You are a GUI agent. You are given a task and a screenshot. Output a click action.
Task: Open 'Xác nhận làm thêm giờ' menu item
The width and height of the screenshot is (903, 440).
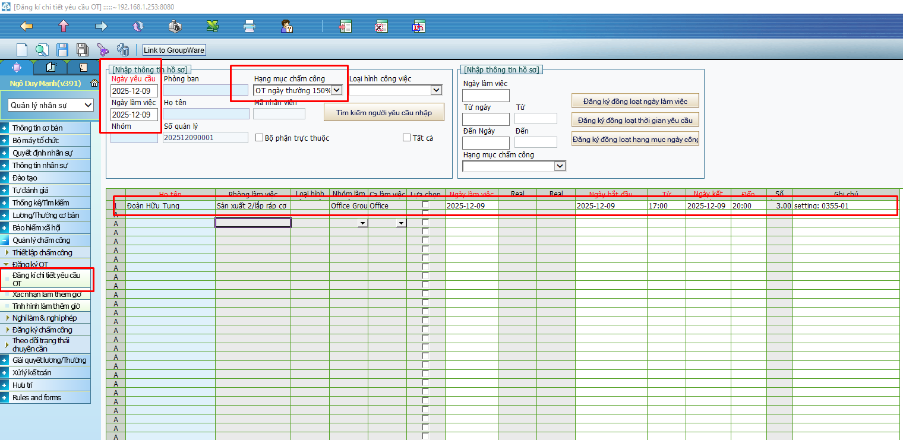46,295
